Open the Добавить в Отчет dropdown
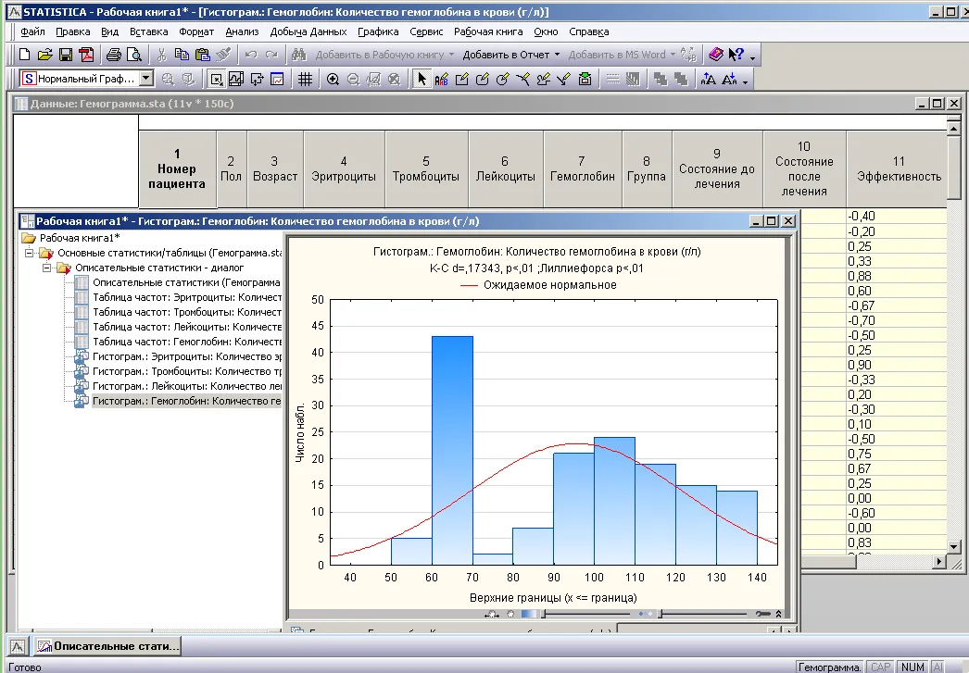 (x=555, y=55)
